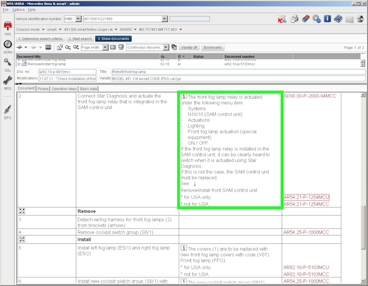Image resolution: width=368 pixels, height=286 pixels.
Task: Click the Doc. no. input field
Action: [x=67, y=72]
